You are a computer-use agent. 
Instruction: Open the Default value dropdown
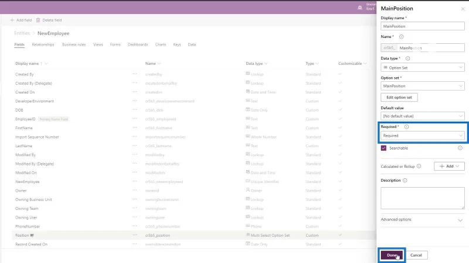(x=422, y=116)
